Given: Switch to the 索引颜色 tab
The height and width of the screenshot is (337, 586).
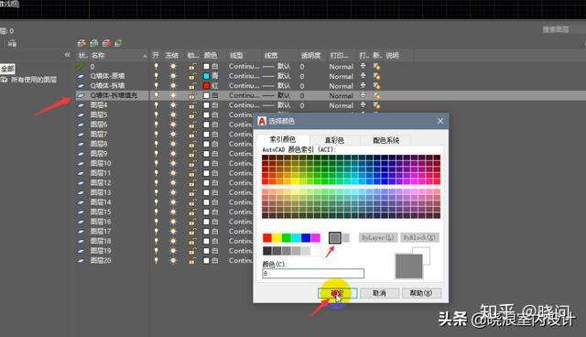Looking at the screenshot, I should (x=283, y=139).
